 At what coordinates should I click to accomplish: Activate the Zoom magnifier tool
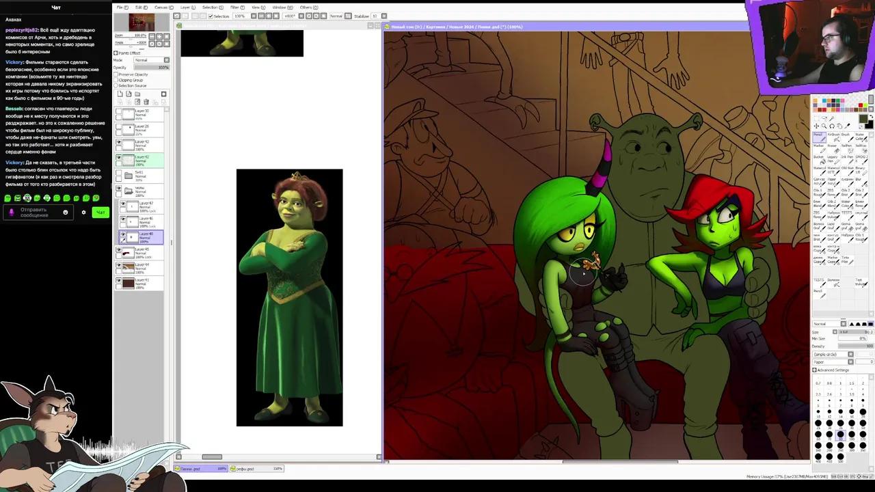pos(824,124)
